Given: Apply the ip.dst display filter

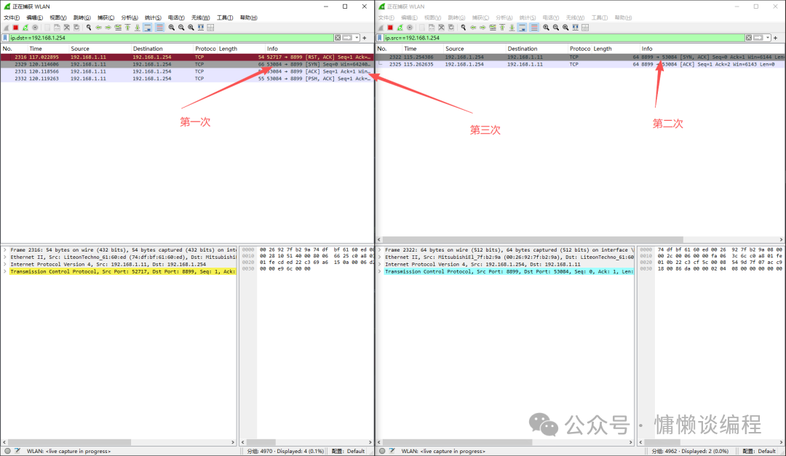Looking at the screenshot, I should click(x=347, y=38).
